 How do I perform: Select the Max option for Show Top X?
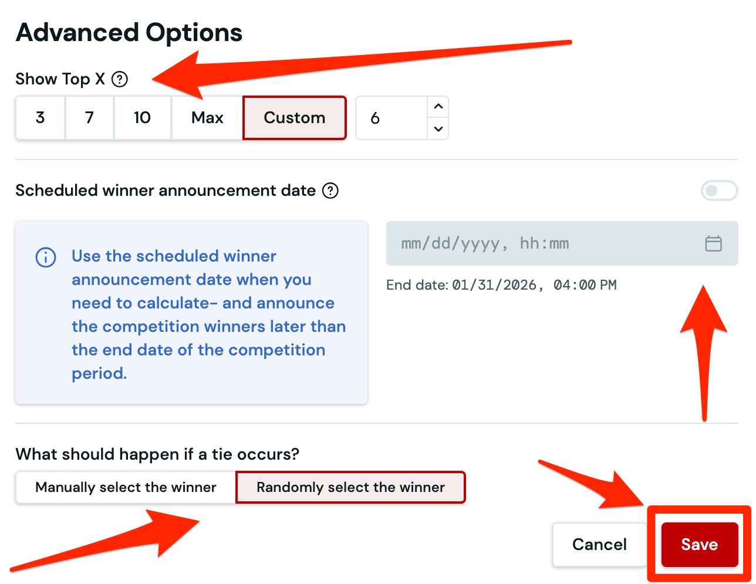click(x=207, y=118)
